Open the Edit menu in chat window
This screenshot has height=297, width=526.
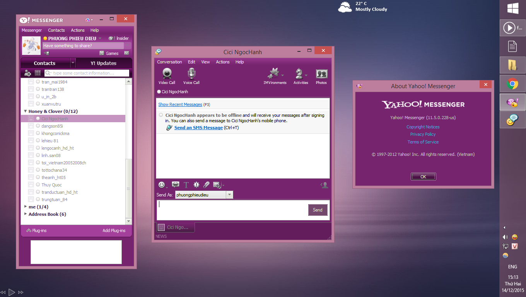click(191, 62)
